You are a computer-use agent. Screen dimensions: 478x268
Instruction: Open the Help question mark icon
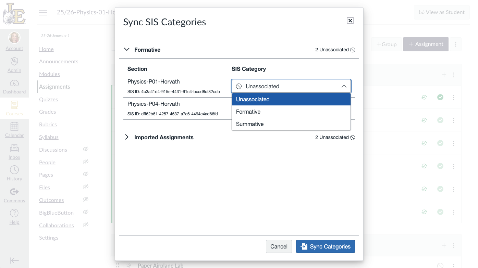click(x=14, y=213)
